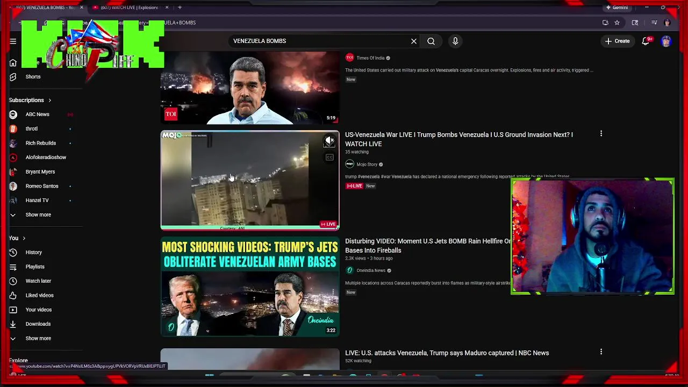
Task: Open the YouTube hamburger guide menu
Action: pyautogui.click(x=13, y=41)
